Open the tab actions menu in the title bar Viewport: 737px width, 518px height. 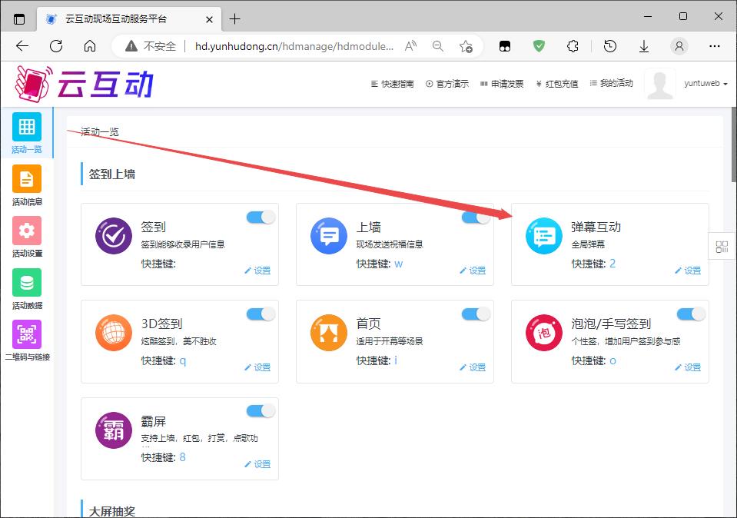pyautogui.click(x=19, y=18)
